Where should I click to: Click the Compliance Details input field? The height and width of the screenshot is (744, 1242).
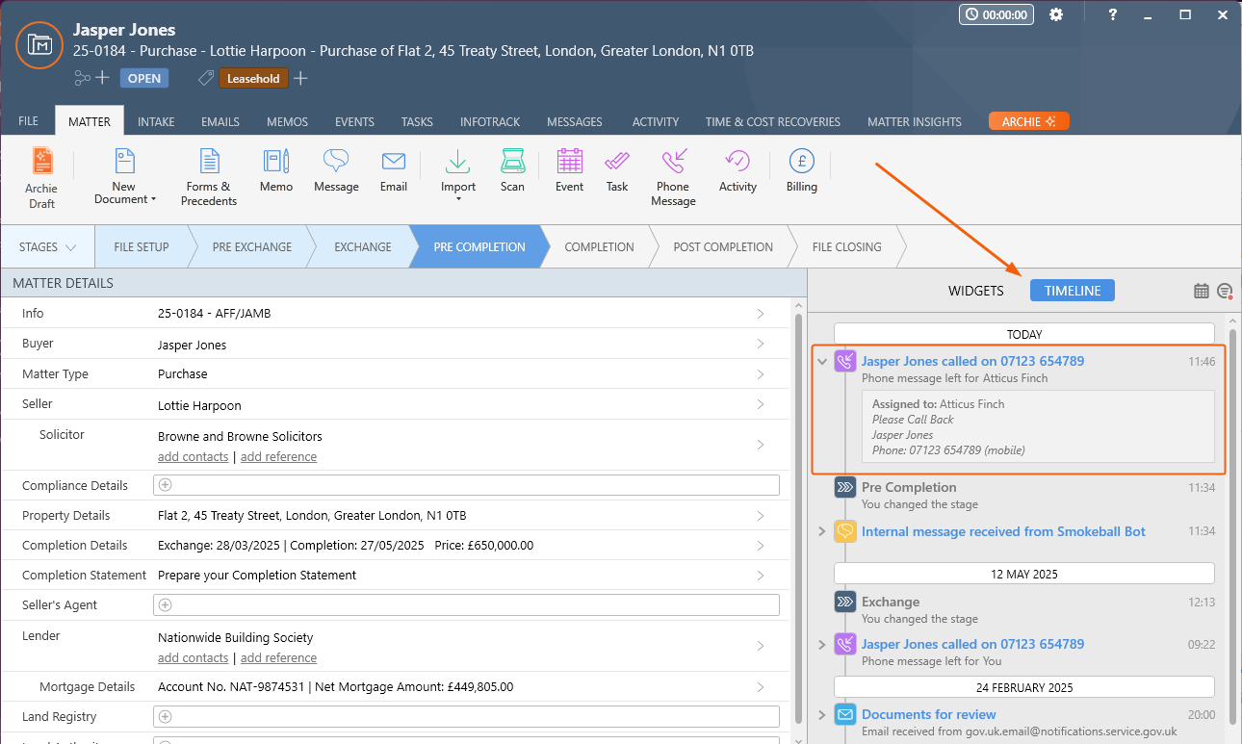[466, 485]
